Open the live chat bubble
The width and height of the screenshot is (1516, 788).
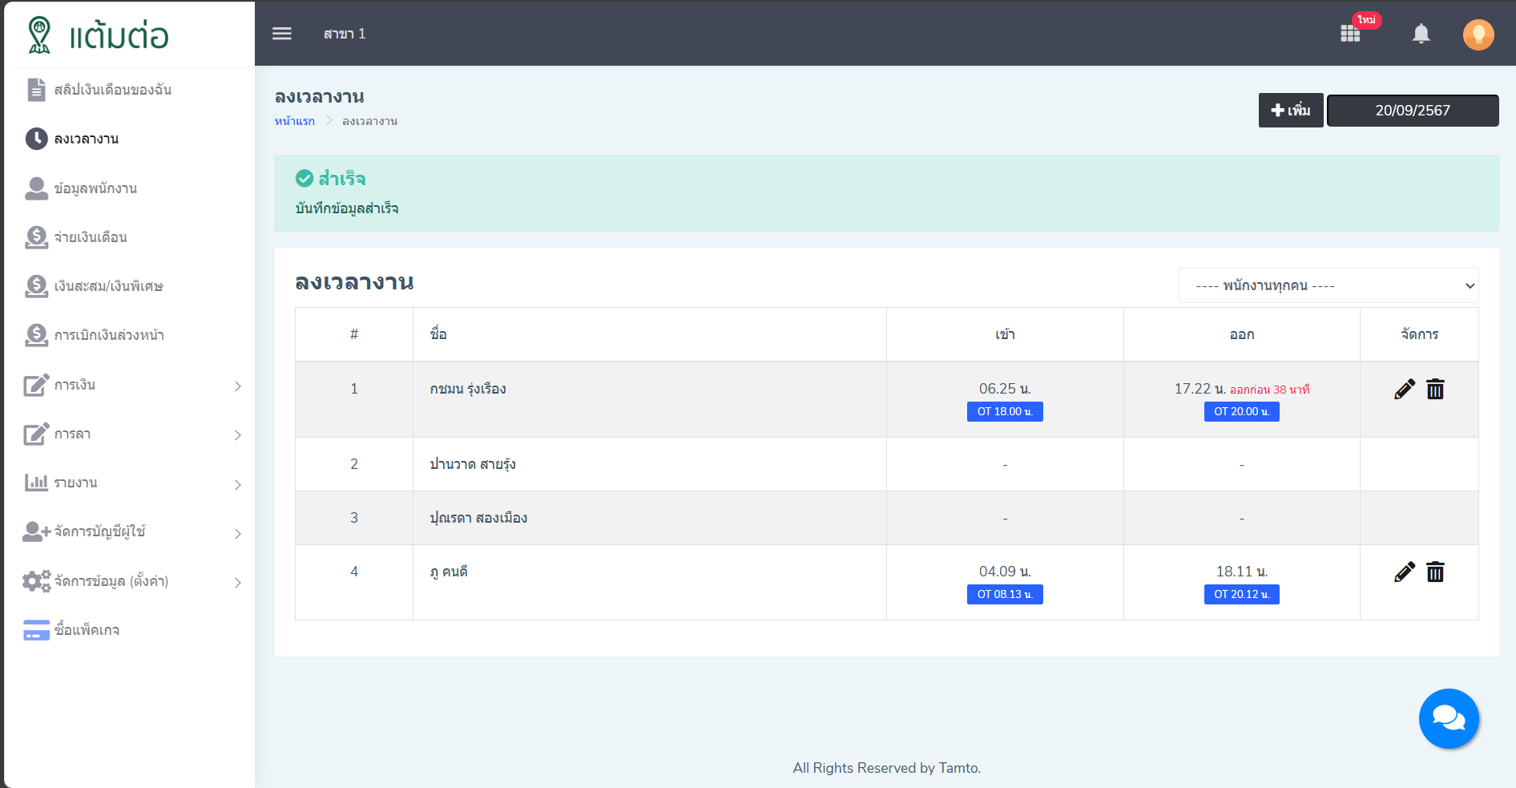pos(1448,718)
